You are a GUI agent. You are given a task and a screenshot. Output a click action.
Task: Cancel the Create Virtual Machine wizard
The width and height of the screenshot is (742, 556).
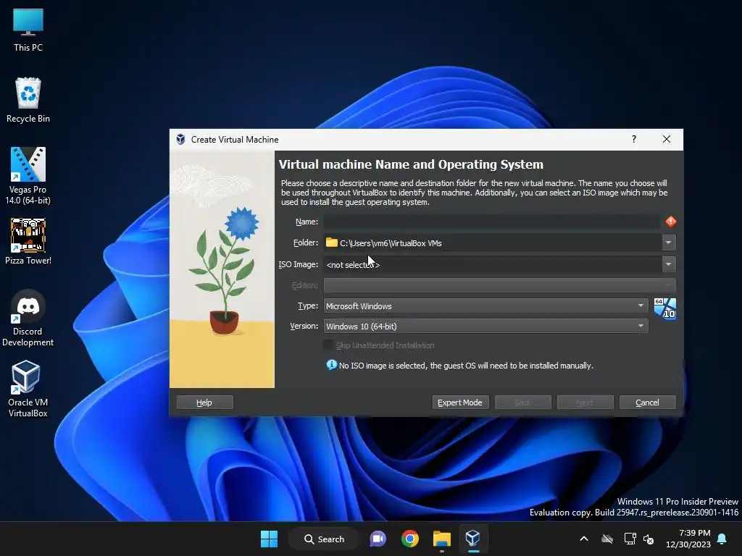(647, 403)
